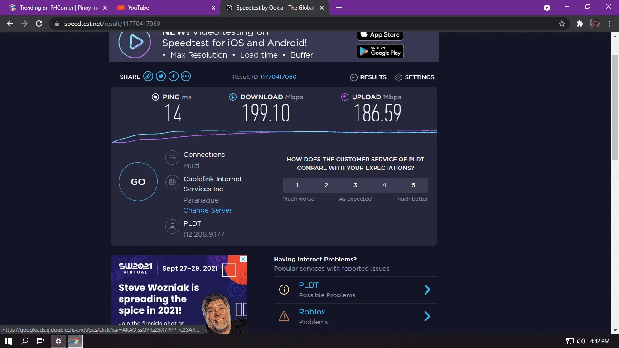Open the clock showing 4:42 PM
Image resolution: width=619 pixels, height=348 pixels.
pyautogui.click(x=600, y=341)
